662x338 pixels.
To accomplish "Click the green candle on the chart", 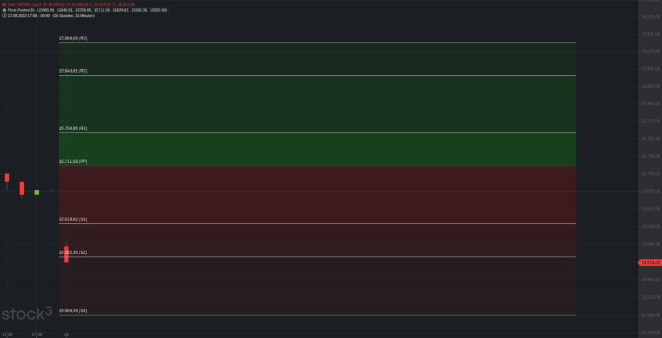I will (37, 193).
